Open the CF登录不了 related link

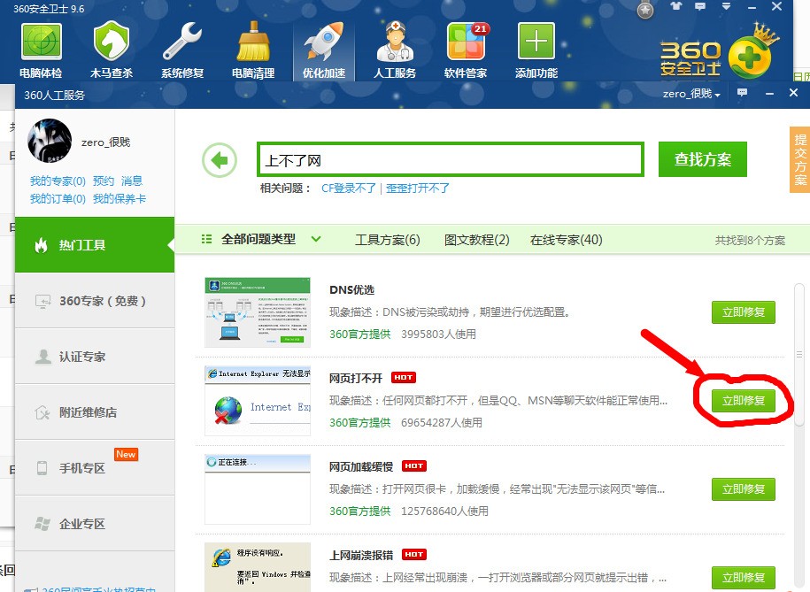point(349,188)
